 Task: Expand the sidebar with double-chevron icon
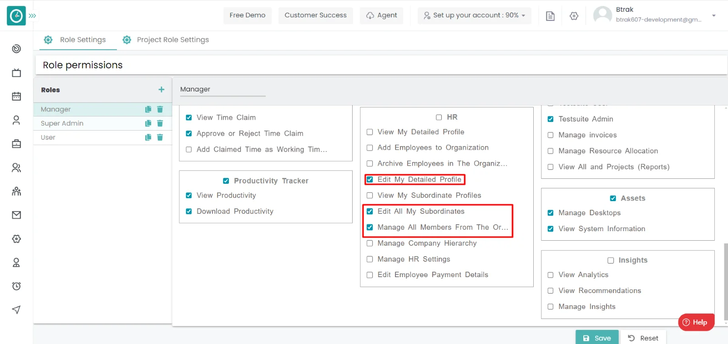coord(32,15)
